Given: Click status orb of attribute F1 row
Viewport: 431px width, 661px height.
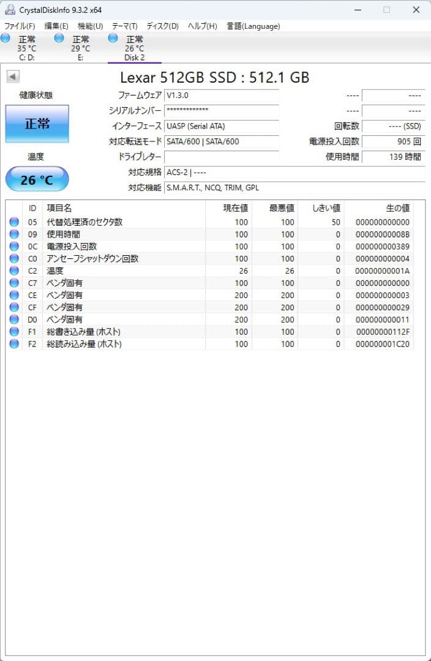Looking at the screenshot, I should [x=14, y=332].
